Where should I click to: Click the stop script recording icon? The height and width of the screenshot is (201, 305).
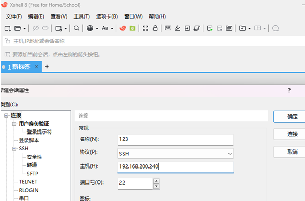[220, 28]
